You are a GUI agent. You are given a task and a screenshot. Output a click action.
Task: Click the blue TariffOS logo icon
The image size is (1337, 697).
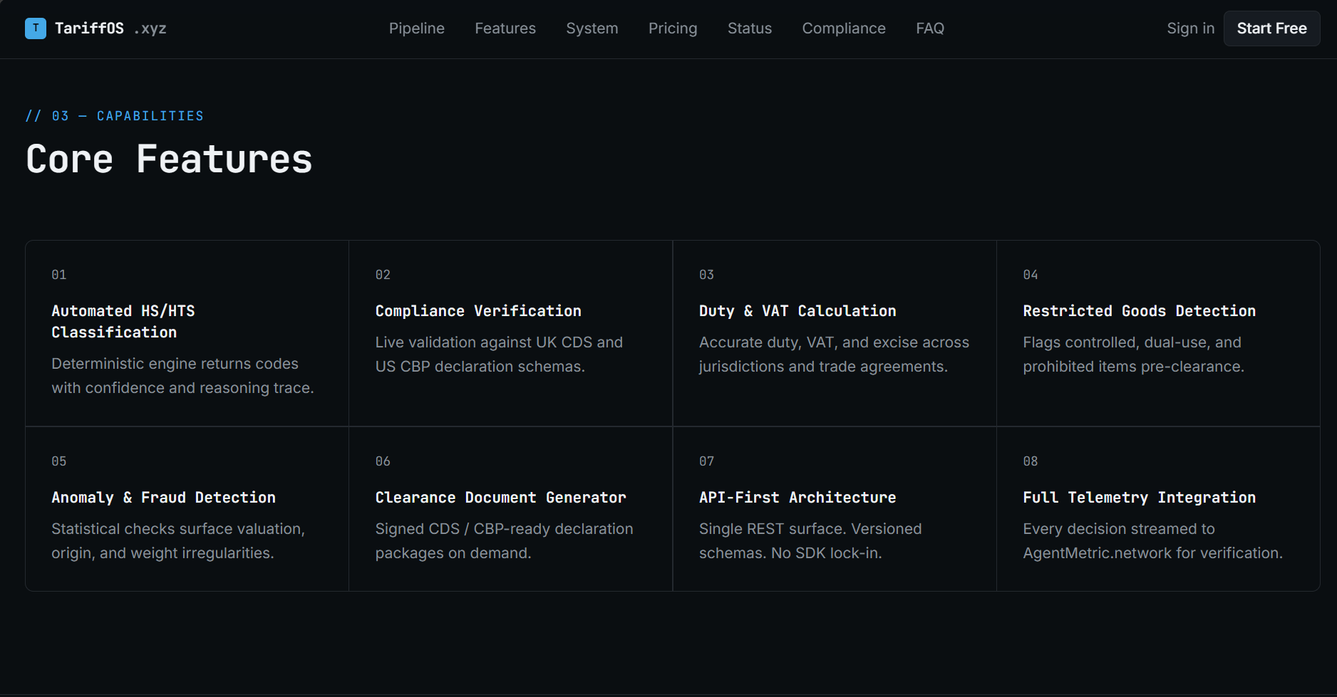point(36,28)
